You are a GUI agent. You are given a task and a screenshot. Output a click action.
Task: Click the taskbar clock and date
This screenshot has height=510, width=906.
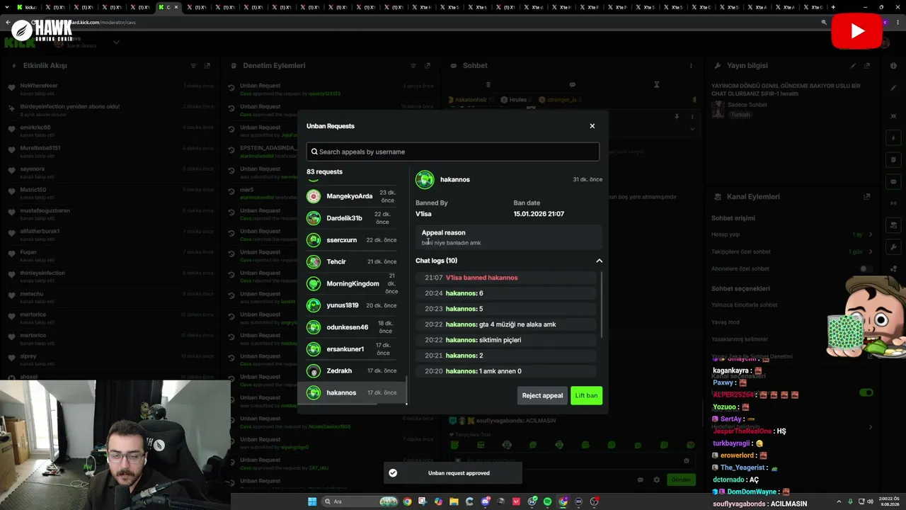tap(890, 501)
